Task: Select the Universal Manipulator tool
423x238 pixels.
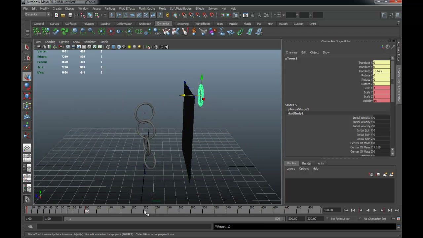Action: [27, 106]
